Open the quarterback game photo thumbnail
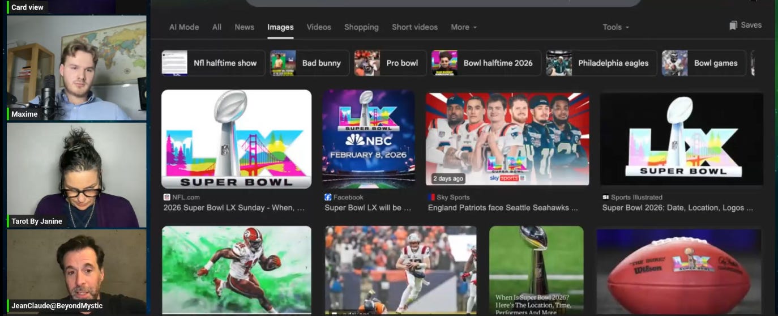 pos(401,270)
